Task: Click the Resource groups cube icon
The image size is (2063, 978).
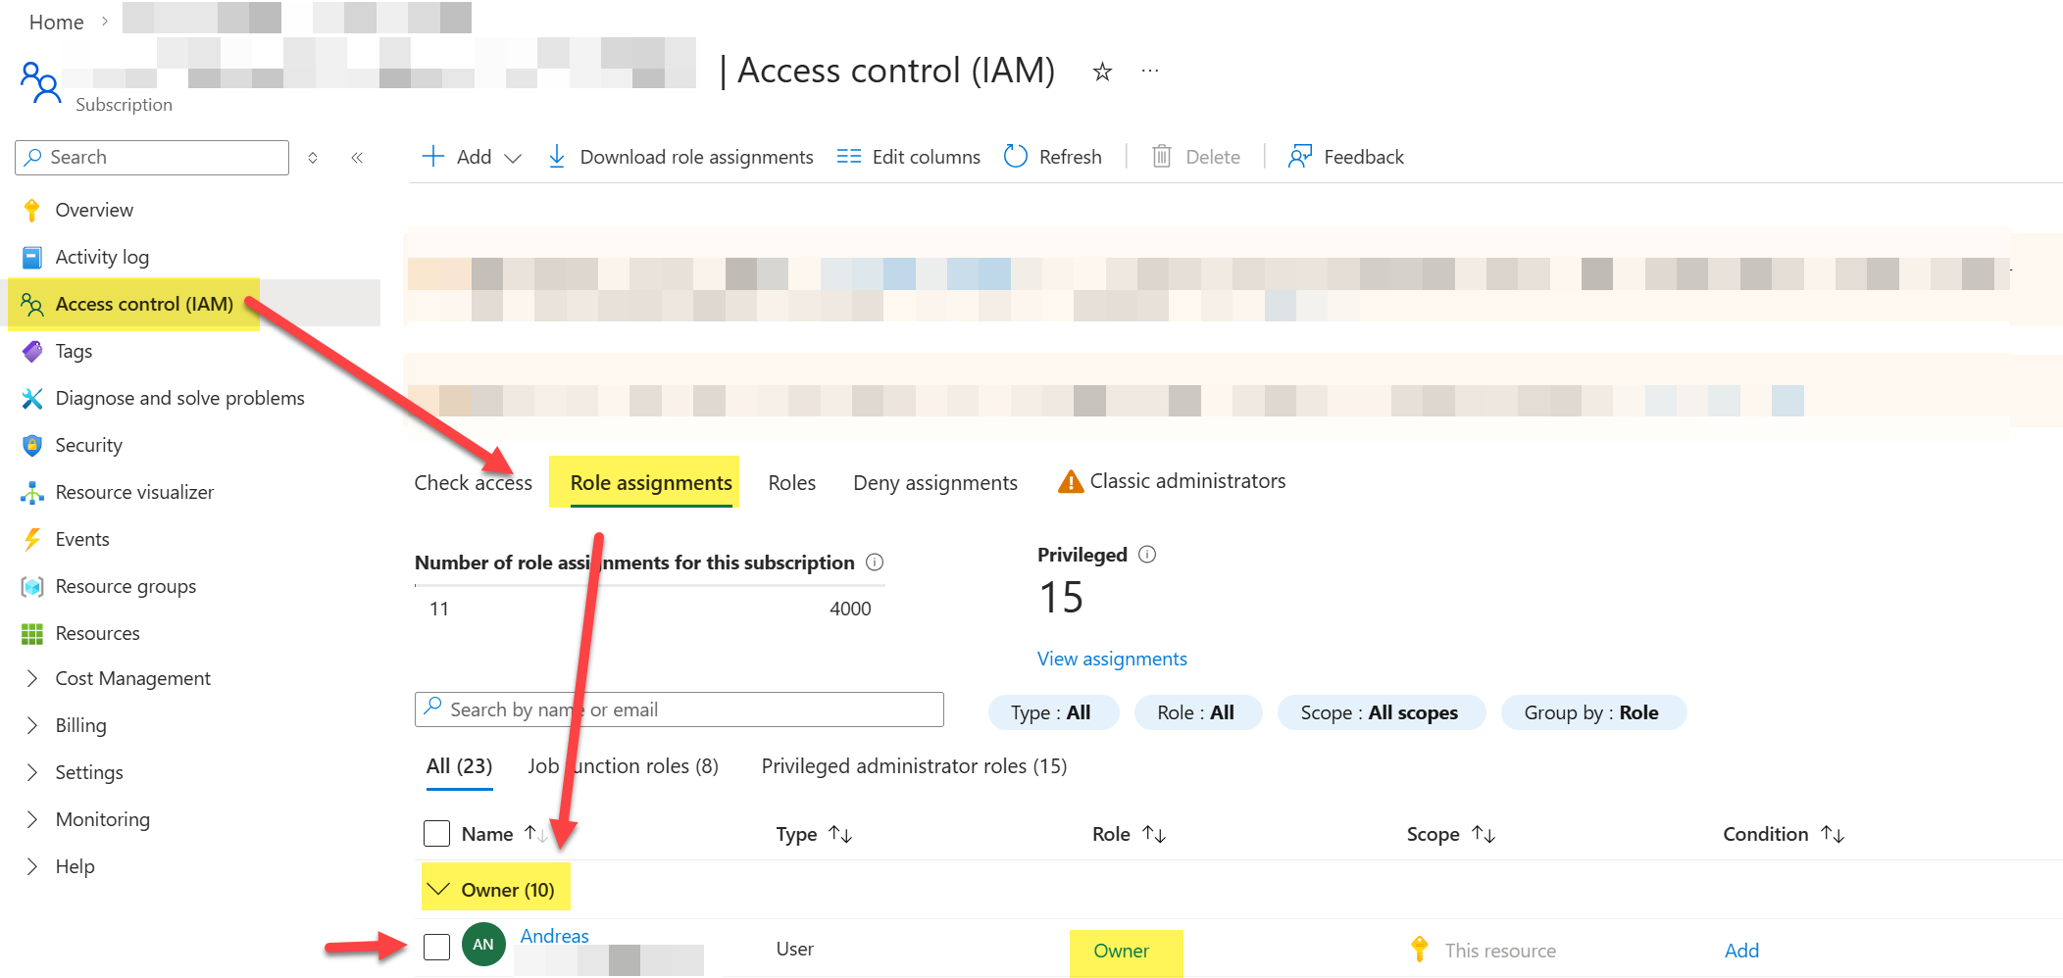Action: click(x=32, y=586)
